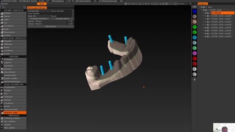
Task: Select the Planarschnitt tool
Action: pos(13,32)
